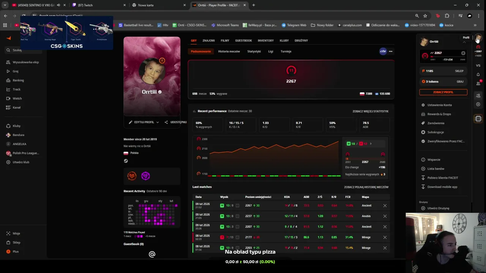Open the Steam icon under Polska

tap(126, 161)
